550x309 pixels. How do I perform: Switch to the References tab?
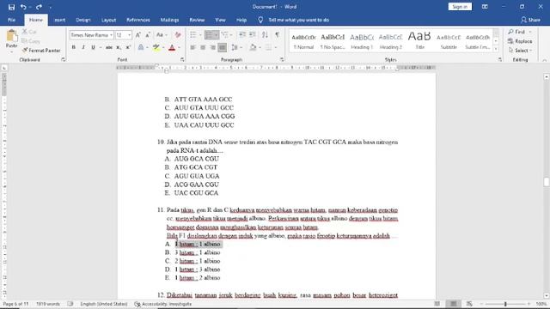tap(138, 20)
